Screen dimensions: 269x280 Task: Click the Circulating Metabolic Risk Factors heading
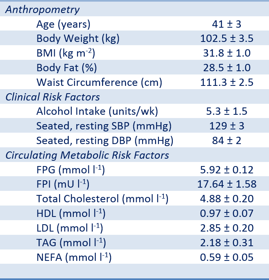click(x=87, y=155)
